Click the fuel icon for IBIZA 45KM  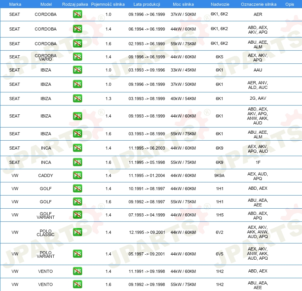77,70
